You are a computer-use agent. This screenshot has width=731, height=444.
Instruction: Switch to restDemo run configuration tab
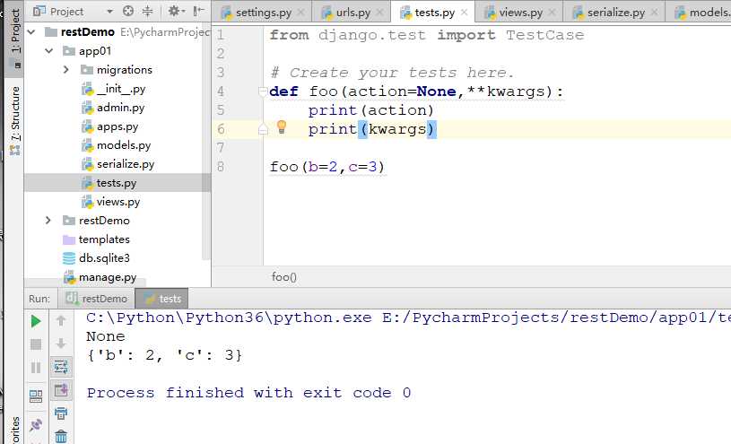click(96, 299)
